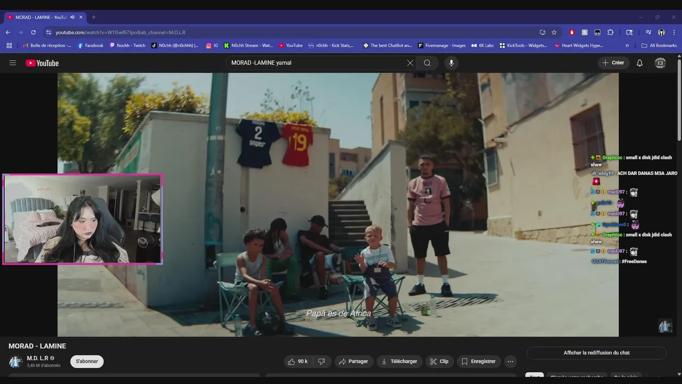The width and height of the screenshot is (682, 384).
Task: Open the account avatar menu on YouTube
Action: click(660, 63)
